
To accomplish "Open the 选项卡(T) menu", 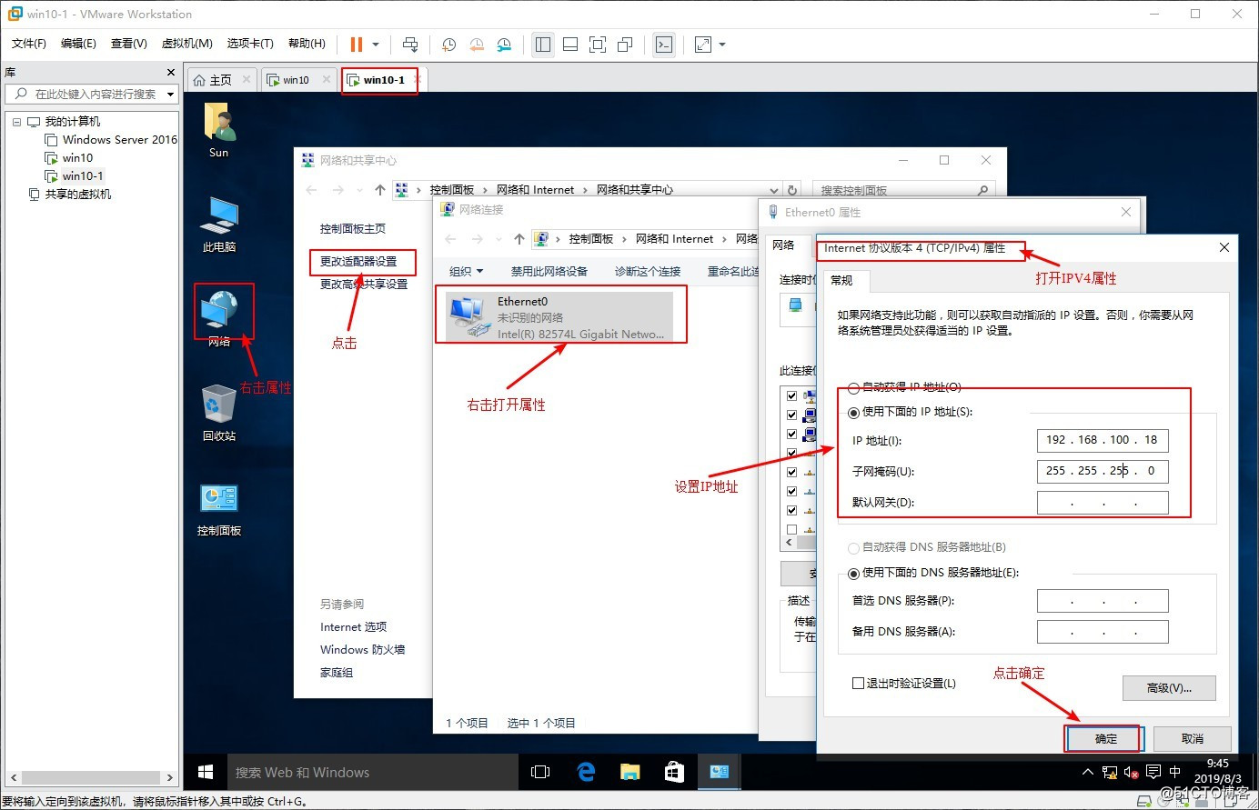I will tap(250, 44).
